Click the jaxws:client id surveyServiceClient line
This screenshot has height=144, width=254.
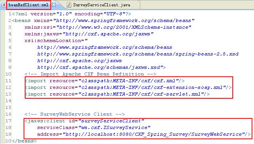coord(84,121)
